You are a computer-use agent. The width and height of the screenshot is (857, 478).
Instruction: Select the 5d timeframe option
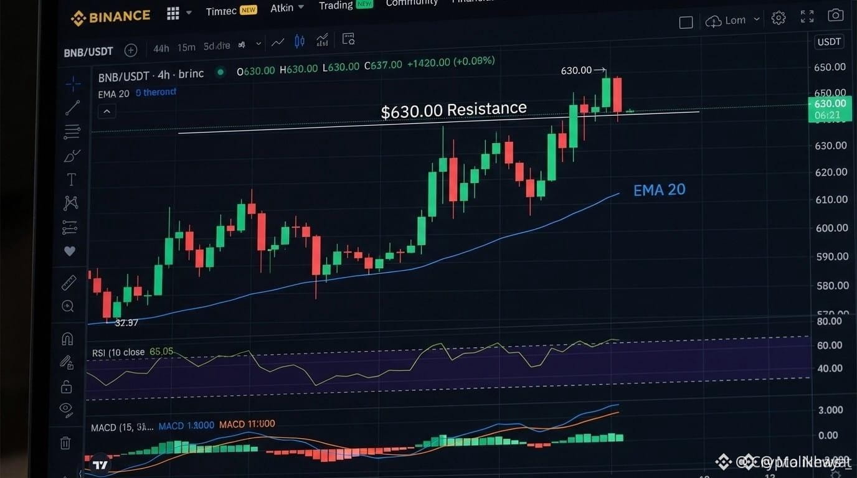(x=217, y=45)
